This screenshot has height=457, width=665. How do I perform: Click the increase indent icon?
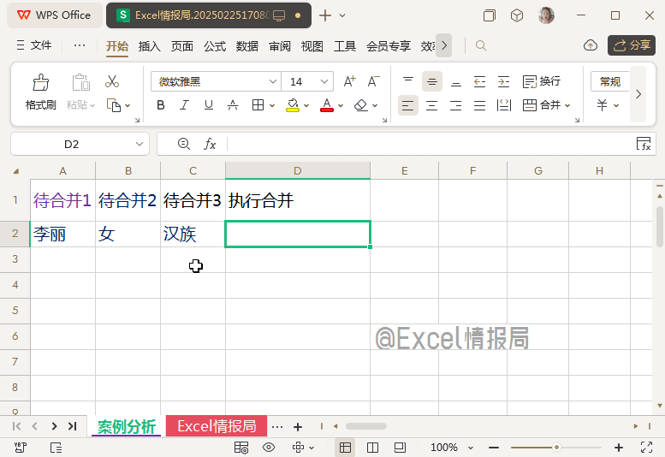click(503, 82)
